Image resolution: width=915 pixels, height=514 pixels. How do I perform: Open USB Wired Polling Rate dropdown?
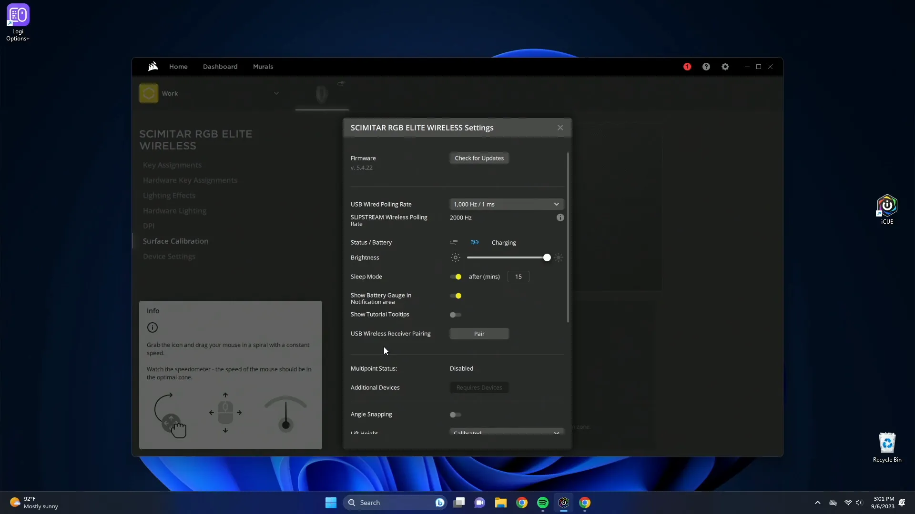tap(507, 204)
